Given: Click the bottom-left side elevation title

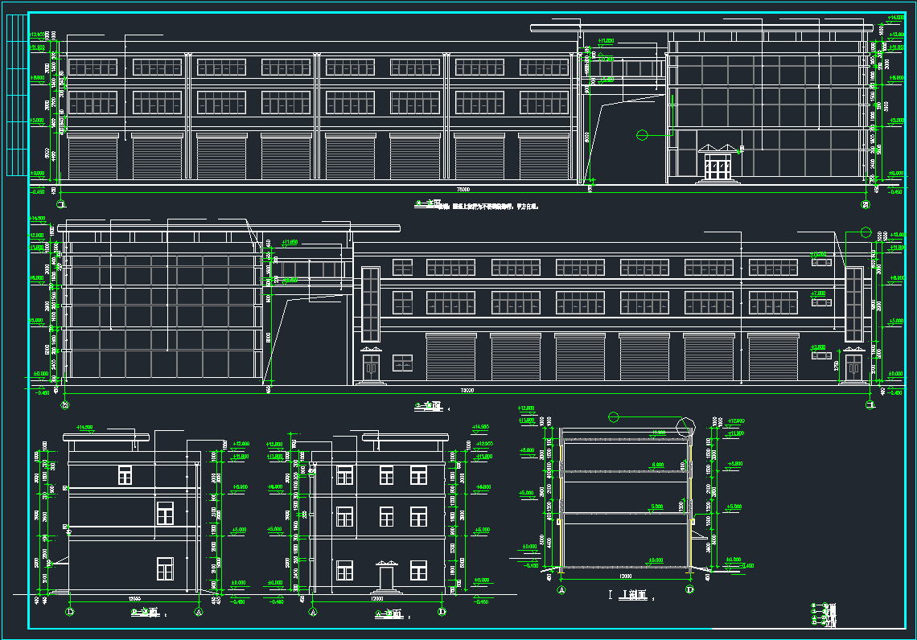Looking at the screenshot, I should coord(143,613).
